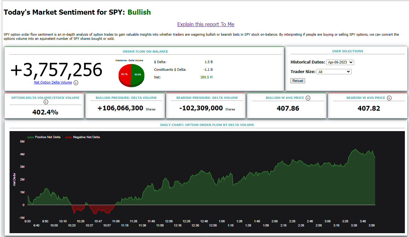Select the Net 389.5 M value
The image size is (409, 237).
[x=206, y=77]
